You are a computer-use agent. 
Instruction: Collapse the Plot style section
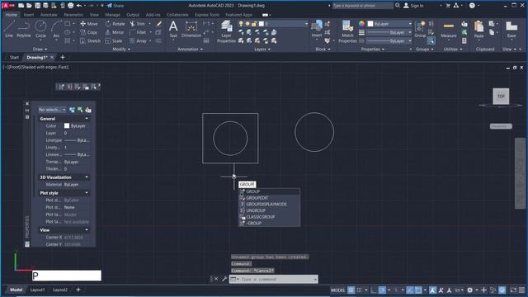coord(87,193)
